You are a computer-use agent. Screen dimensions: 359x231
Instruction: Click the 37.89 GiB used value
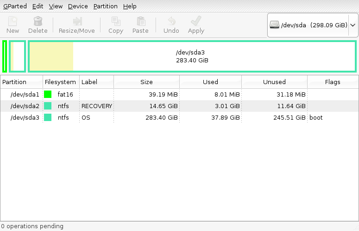pyautogui.click(x=226, y=118)
